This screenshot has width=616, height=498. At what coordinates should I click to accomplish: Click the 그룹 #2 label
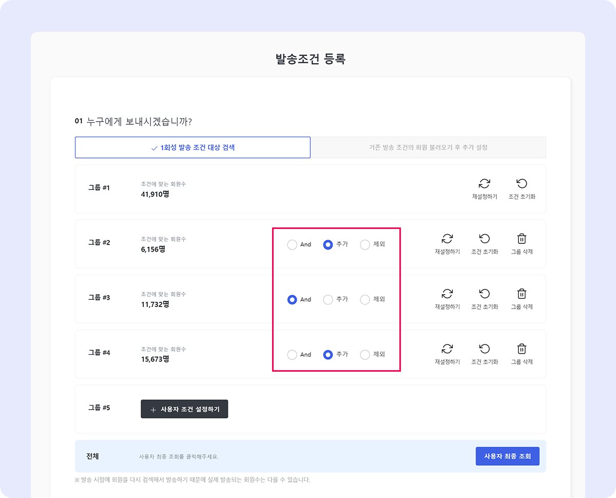[99, 243]
